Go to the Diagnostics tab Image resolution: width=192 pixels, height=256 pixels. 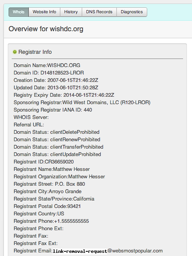click(x=132, y=12)
